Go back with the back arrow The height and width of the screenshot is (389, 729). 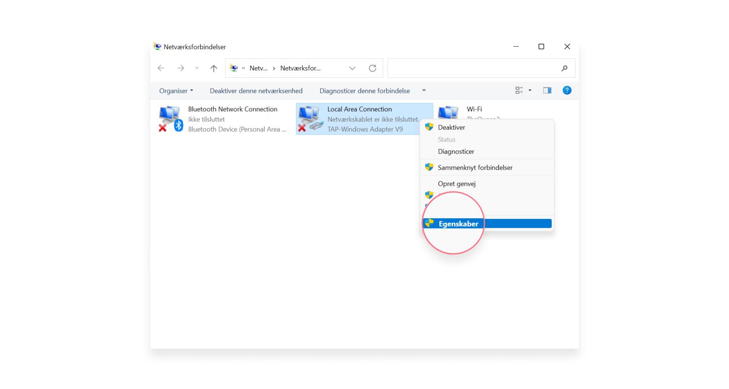click(161, 68)
